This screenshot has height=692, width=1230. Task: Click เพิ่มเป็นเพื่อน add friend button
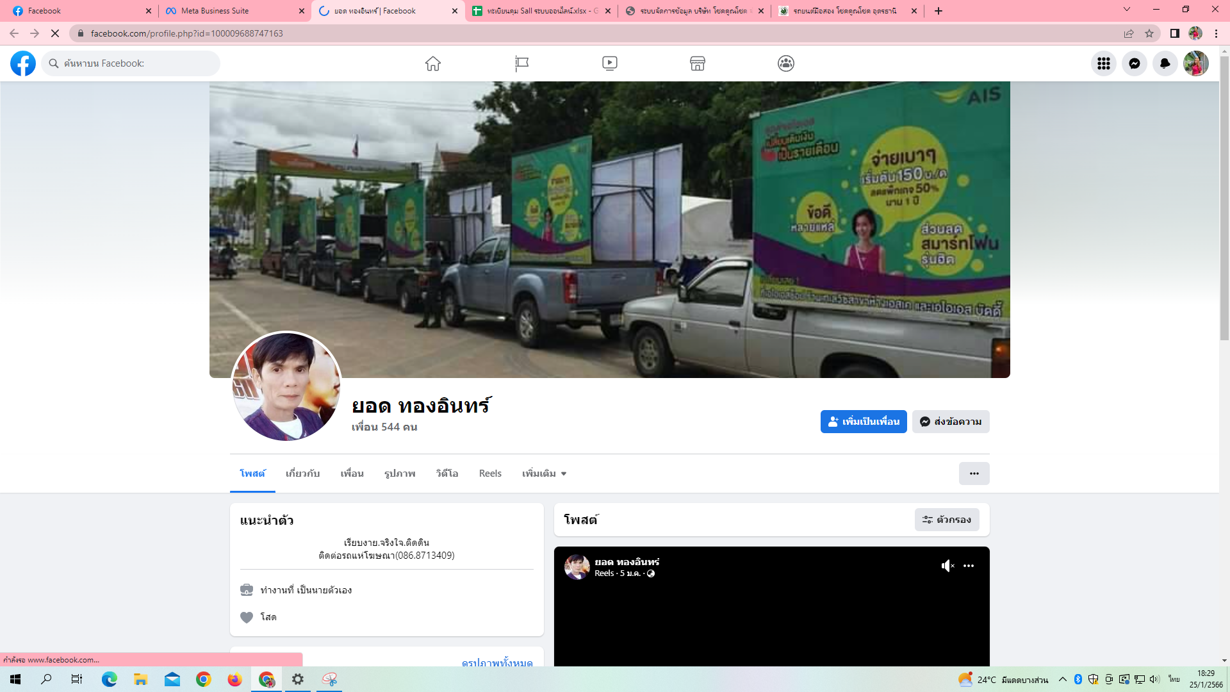tap(863, 422)
